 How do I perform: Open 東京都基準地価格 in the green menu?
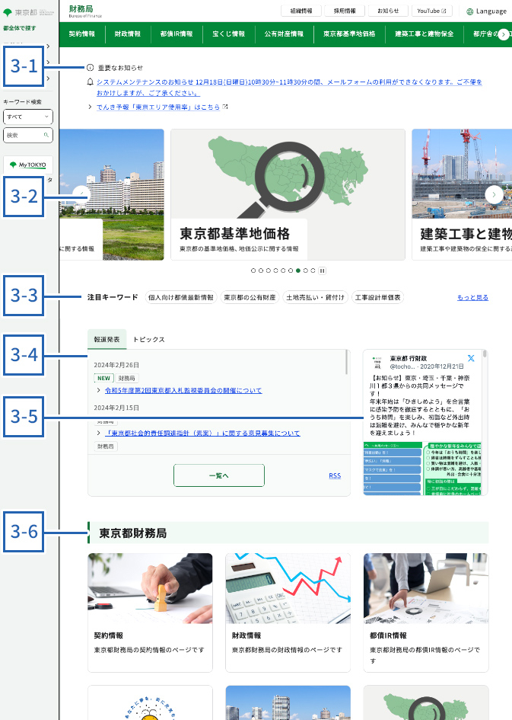(349, 34)
